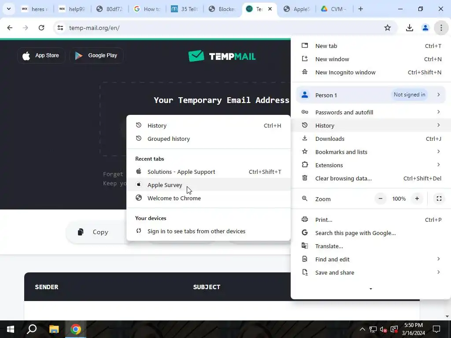The height and width of the screenshot is (338, 451).
Task: Open site information icon in address bar
Action: tap(60, 28)
